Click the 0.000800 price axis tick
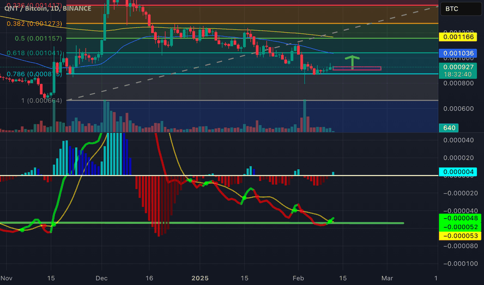 click(x=459, y=83)
